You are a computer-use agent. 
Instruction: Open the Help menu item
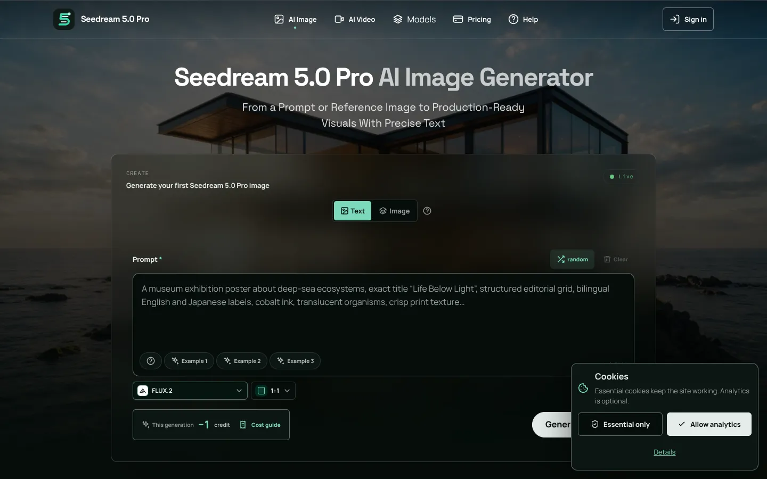point(523,19)
